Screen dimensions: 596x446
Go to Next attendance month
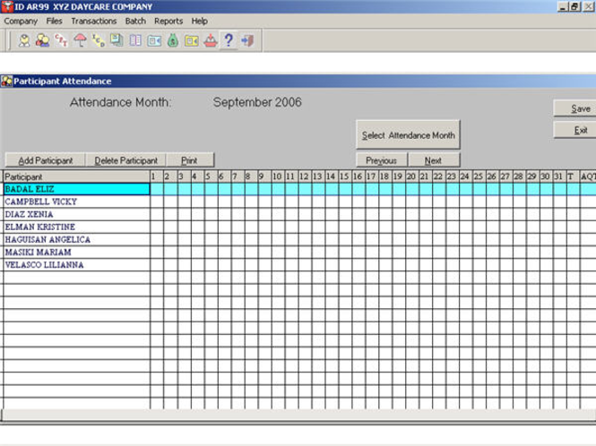point(433,160)
